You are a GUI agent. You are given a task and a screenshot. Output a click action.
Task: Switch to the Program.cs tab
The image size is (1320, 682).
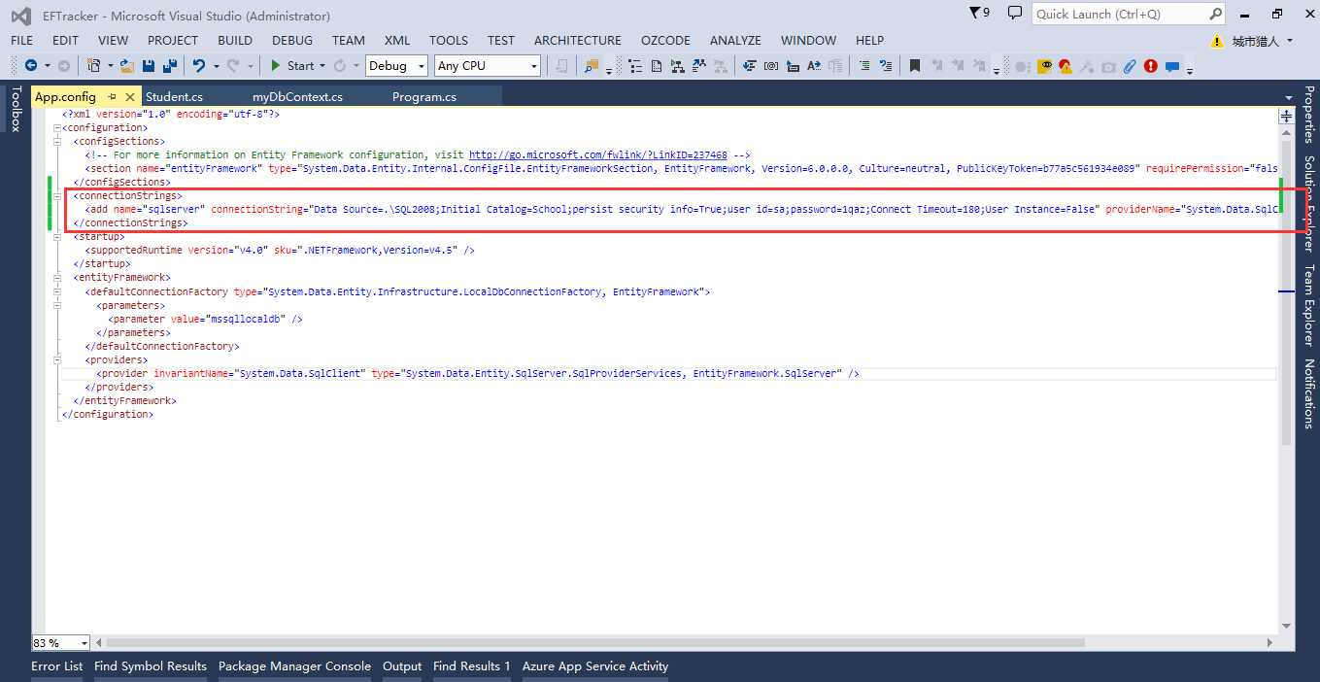pos(424,96)
